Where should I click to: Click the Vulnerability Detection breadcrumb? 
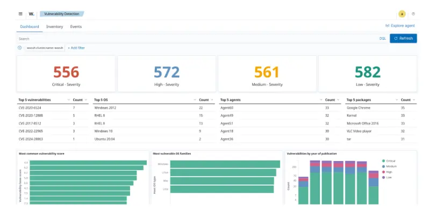tap(62, 14)
